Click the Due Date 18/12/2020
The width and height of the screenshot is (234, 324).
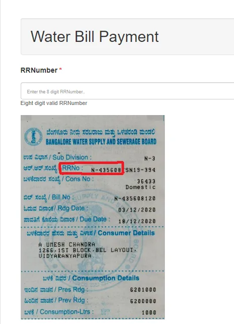[137, 222]
